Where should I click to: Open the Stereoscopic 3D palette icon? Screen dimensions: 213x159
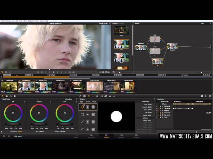coord(110,96)
